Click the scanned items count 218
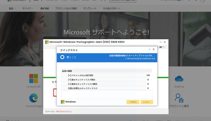211x121 pixels. coord(148,75)
